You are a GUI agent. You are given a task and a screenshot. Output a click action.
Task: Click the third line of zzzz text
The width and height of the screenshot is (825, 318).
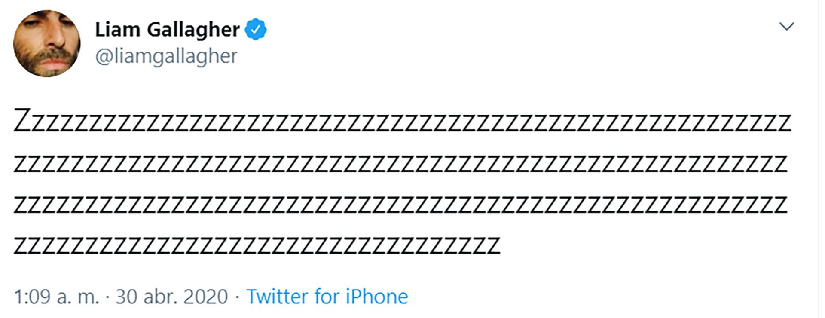400,204
